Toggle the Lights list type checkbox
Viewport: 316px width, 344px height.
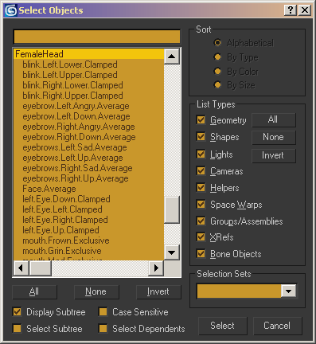click(x=201, y=154)
